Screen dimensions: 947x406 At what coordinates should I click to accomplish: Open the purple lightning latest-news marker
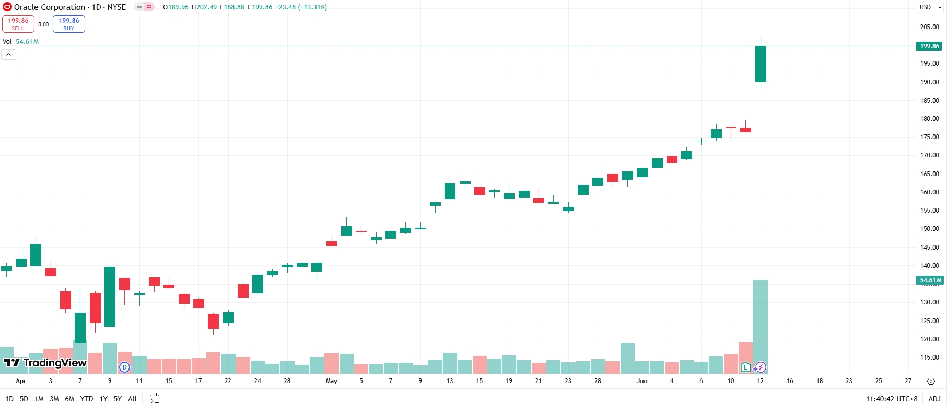click(760, 367)
